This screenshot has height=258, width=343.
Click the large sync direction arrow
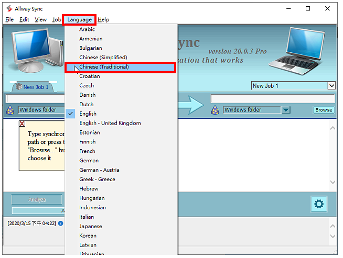[191, 105]
